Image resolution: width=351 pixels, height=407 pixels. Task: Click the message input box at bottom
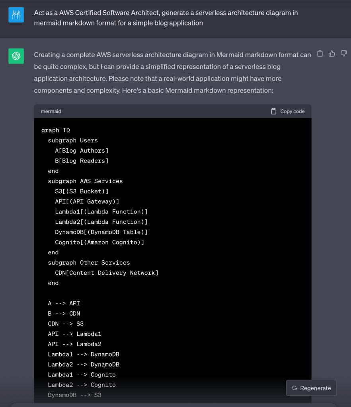[175, 405]
